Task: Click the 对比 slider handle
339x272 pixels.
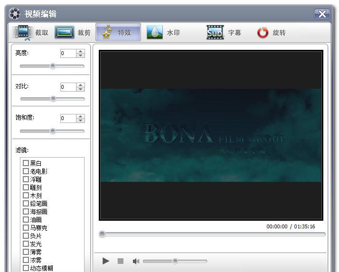Action: [x=53, y=99]
